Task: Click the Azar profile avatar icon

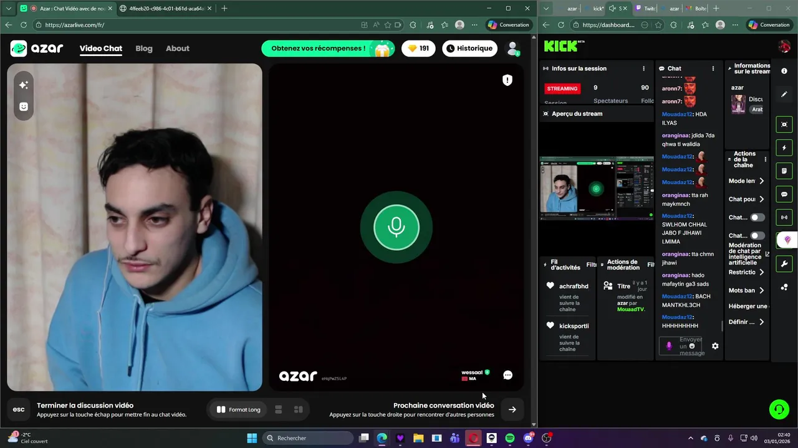Action: coord(512,49)
